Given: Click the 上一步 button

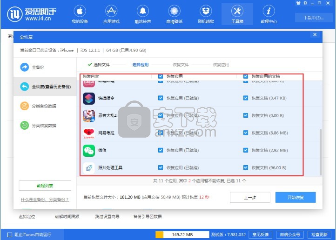Looking at the screenshot, I should (x=250, y=197).
